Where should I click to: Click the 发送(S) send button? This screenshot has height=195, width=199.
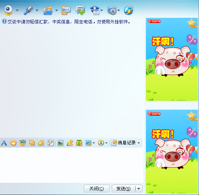tap(123, 189)
